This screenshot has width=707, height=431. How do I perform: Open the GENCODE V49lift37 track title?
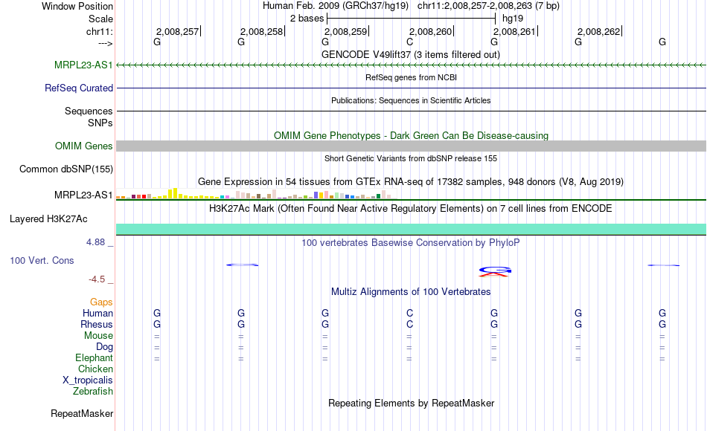coord(411,54)
